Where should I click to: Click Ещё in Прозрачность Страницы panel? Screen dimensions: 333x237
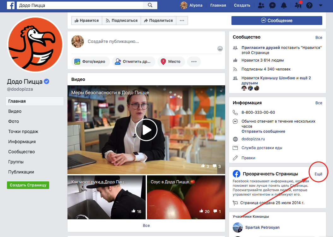click(318, 174)
